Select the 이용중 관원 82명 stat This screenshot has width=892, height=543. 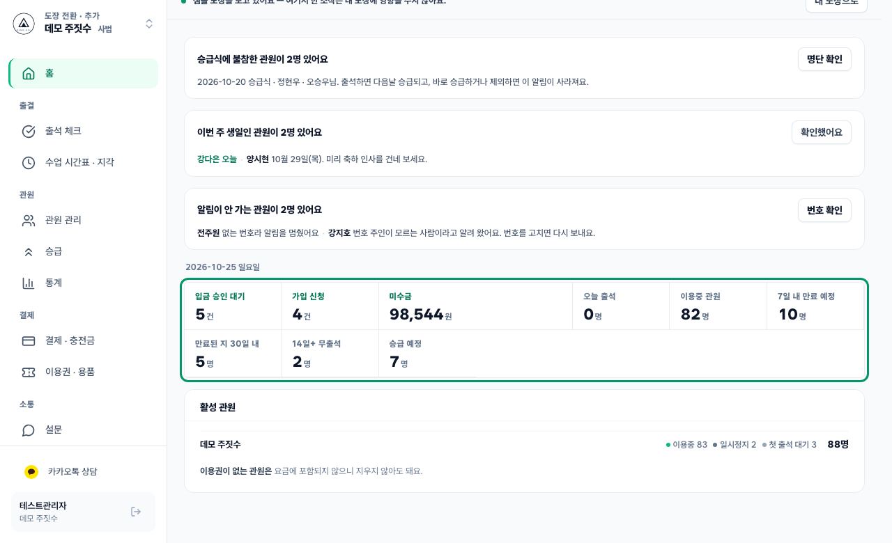(718, 306)
